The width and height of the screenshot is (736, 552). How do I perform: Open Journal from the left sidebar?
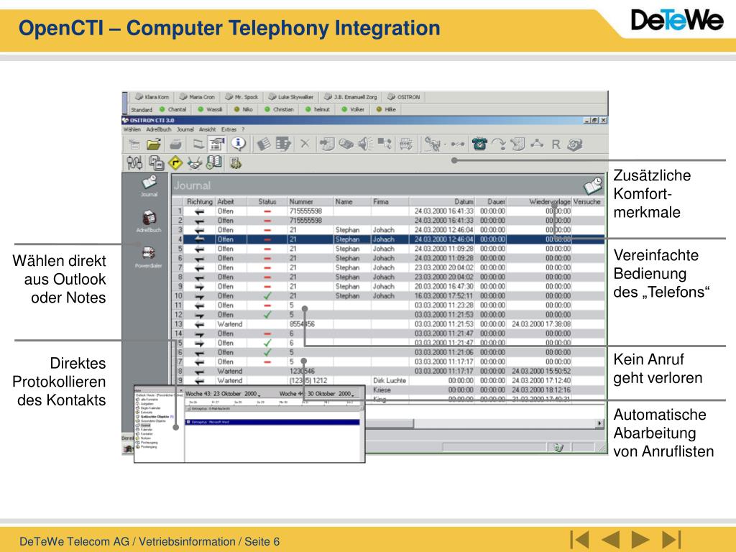pyautogui.click(x=149, y=186)
